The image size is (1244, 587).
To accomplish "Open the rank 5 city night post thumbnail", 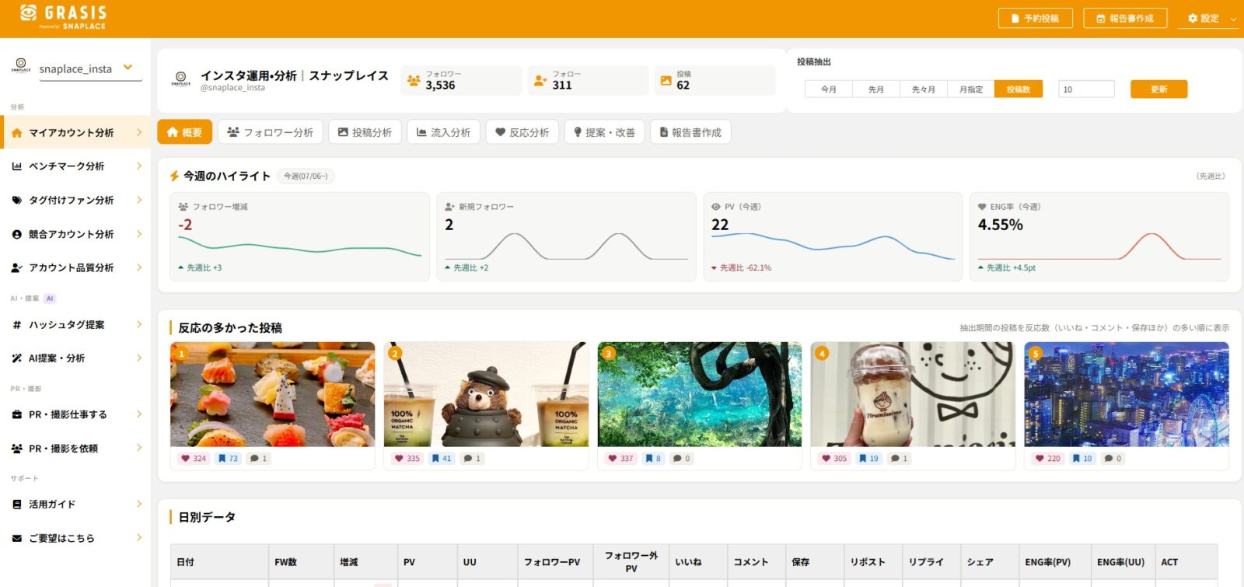I will point(1127,394).
